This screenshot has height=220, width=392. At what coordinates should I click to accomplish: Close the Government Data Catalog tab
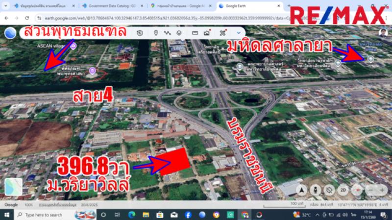142,6
